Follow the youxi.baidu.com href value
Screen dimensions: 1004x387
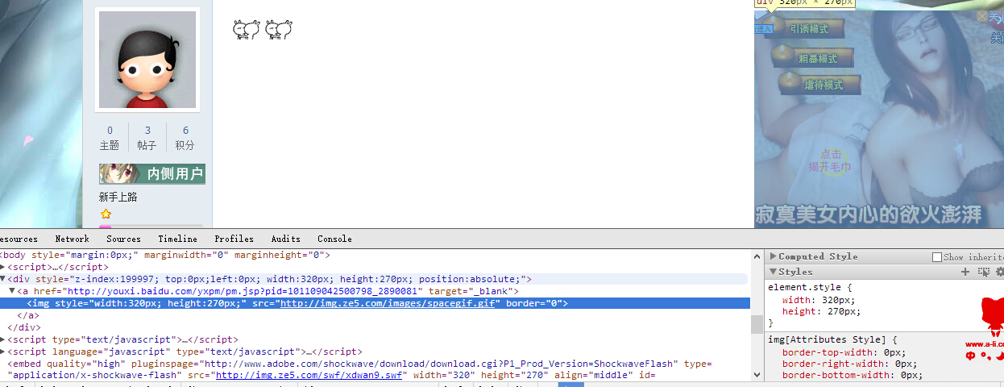[x=244, y=291]
